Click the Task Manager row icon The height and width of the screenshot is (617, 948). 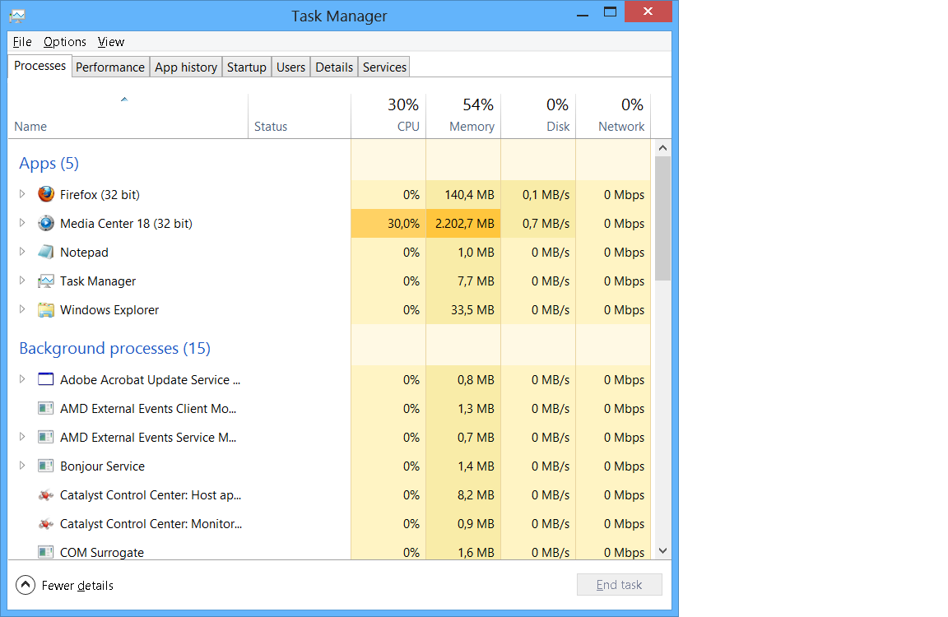point(46,281)
